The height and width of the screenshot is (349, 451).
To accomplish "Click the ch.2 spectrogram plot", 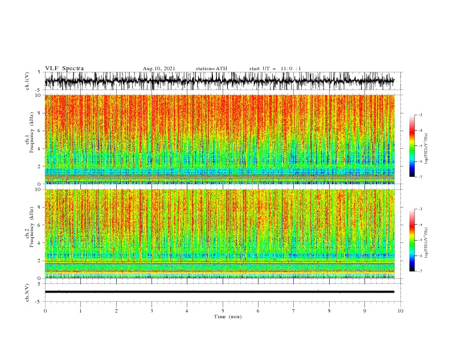I will pyautogui.click(x=219, y=234).
